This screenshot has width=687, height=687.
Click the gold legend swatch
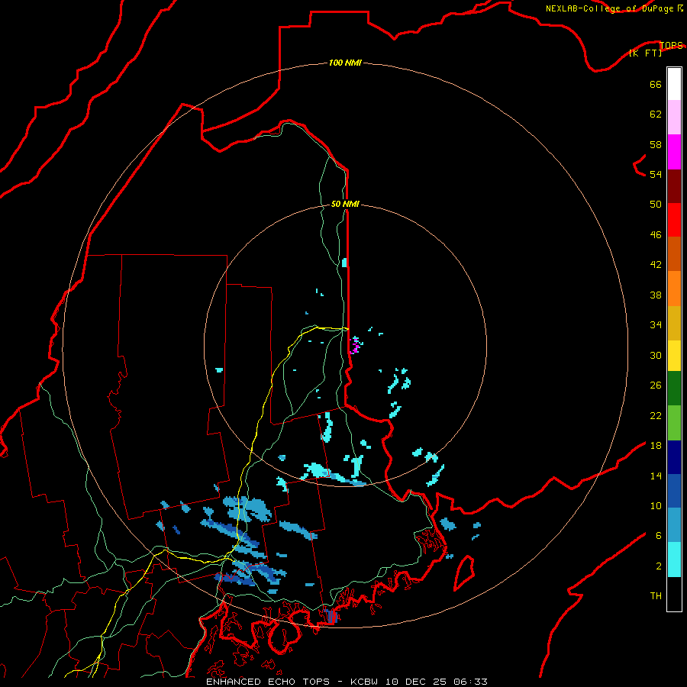[674, 323]
